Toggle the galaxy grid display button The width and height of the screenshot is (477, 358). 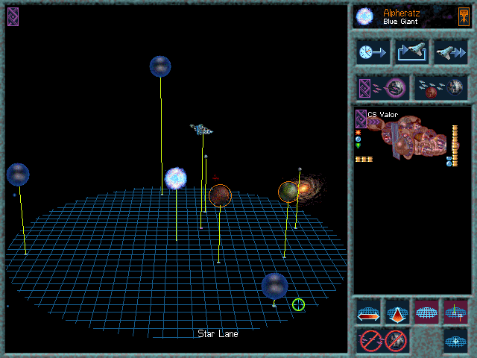[426, 312]
